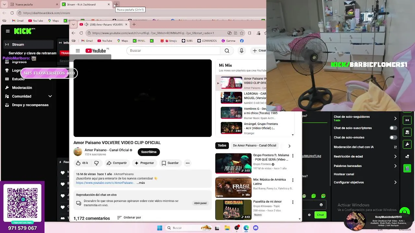This screenshot has height=233, width=415.
Task: Open the POR QUÉ SERÁ video thumbnail
Action: pos(233,163)
